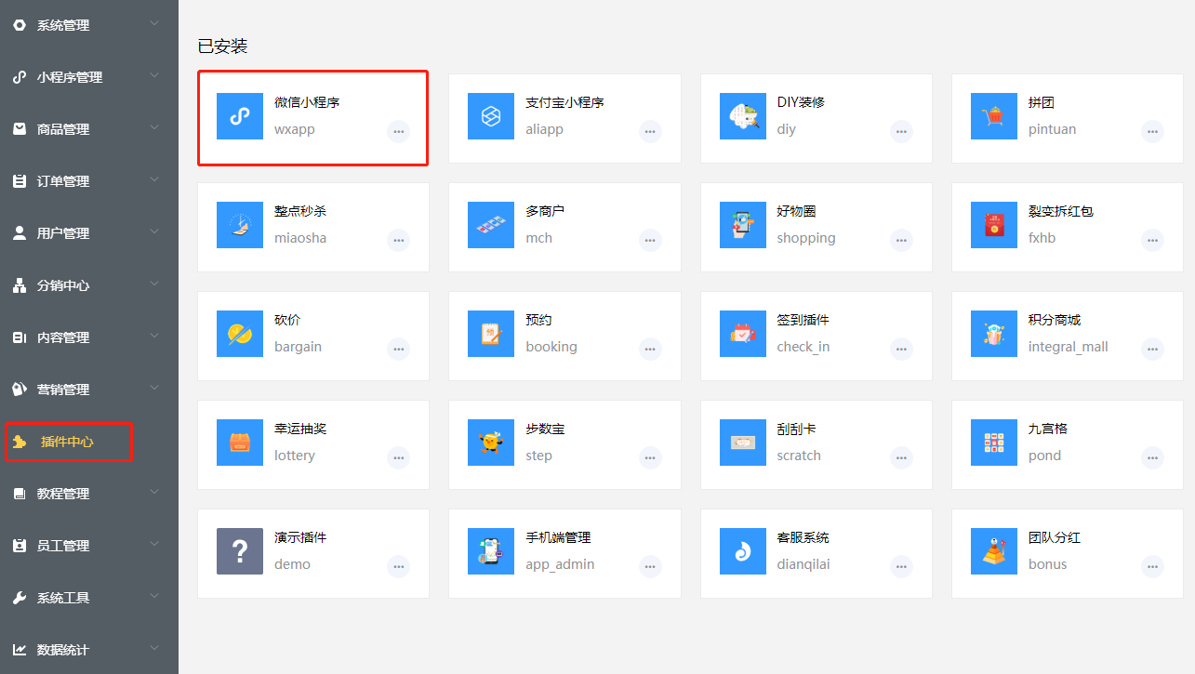Show the options menu for 多商户

click(650, 241)
